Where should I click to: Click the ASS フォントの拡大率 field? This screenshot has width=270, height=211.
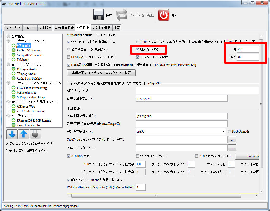tap(141, 164)
